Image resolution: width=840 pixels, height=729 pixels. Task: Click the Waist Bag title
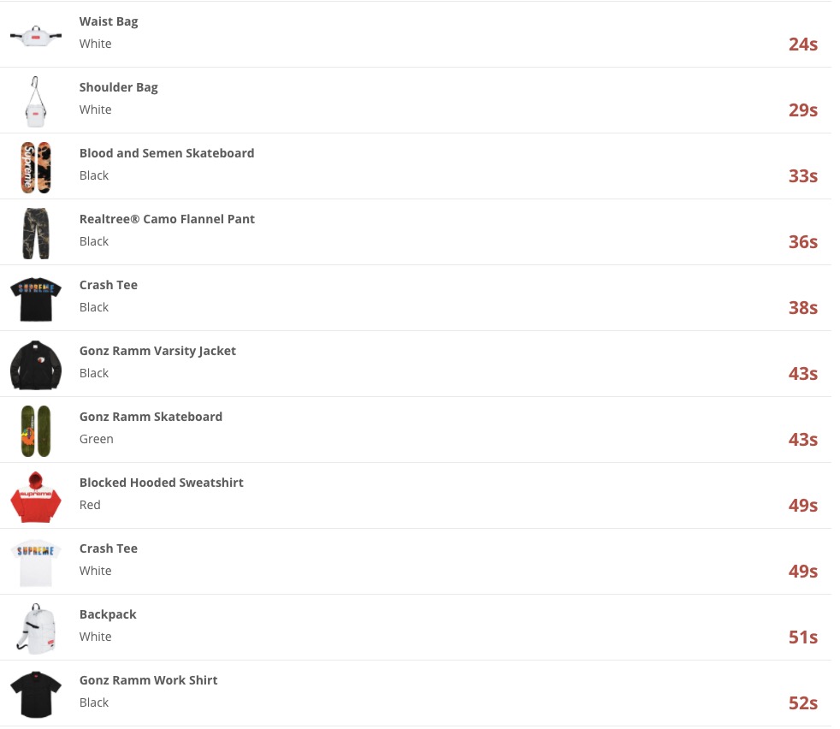tap(109, 21)
